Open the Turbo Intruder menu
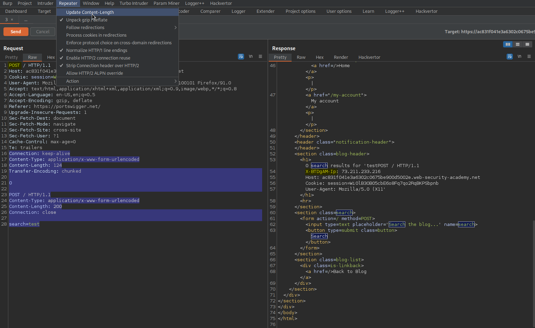This screenshot has height=328, width=535. [x=134, y=3]
